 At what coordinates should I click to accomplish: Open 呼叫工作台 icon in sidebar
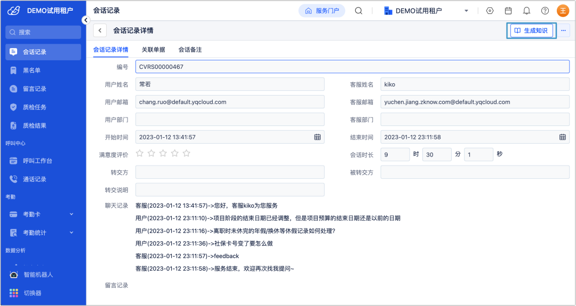tap(13, 161)
